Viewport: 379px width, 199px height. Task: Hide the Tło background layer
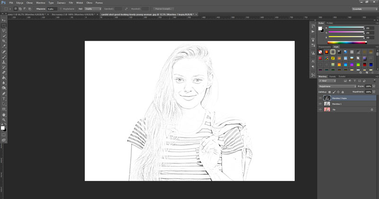tap(320, 109)
